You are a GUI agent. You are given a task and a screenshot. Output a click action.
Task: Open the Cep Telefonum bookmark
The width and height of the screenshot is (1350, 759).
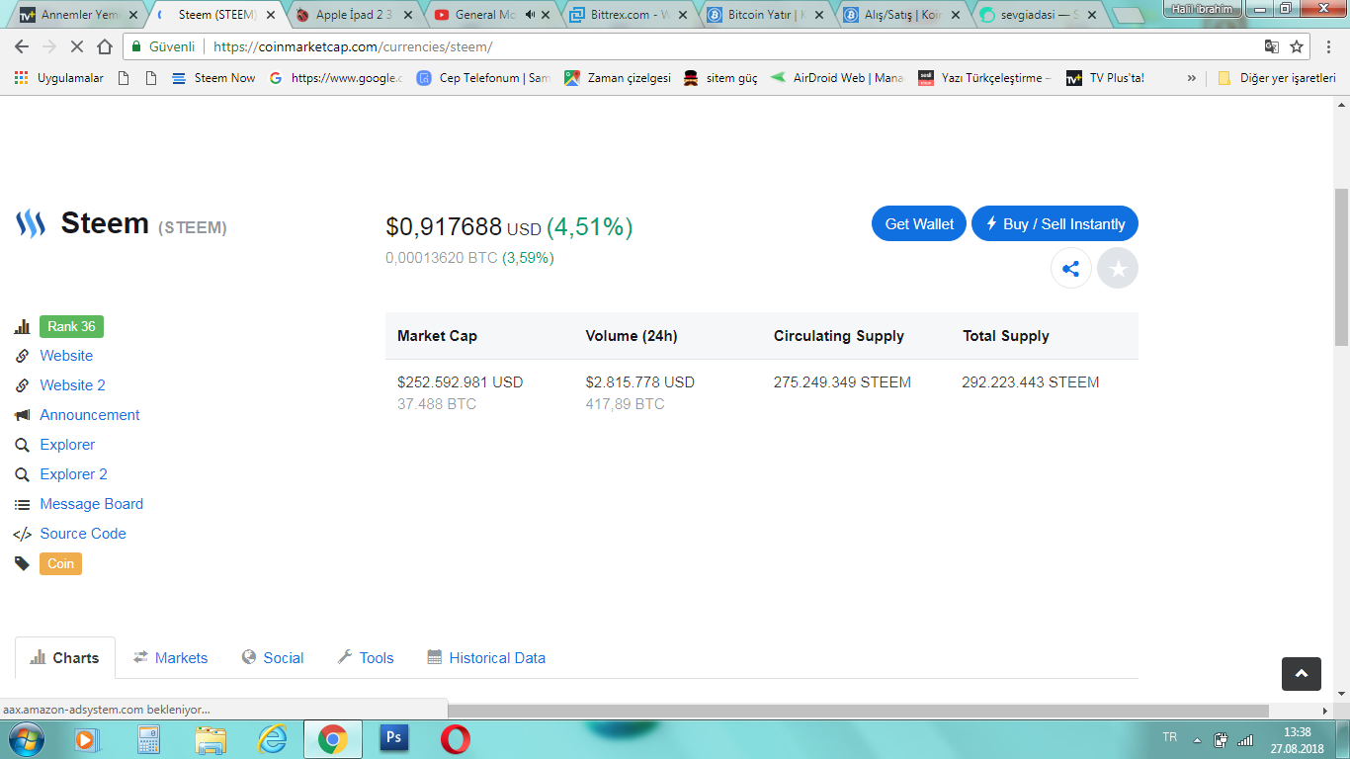coord(483,78)
